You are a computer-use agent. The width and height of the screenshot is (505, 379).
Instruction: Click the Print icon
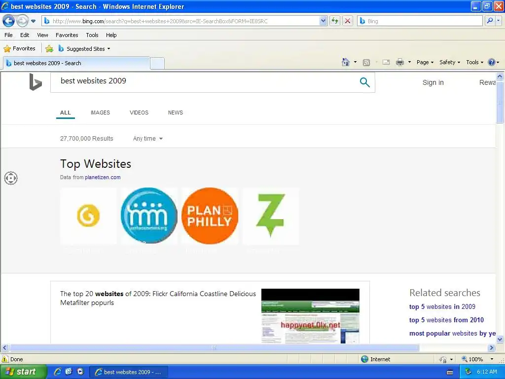[399, 62]
